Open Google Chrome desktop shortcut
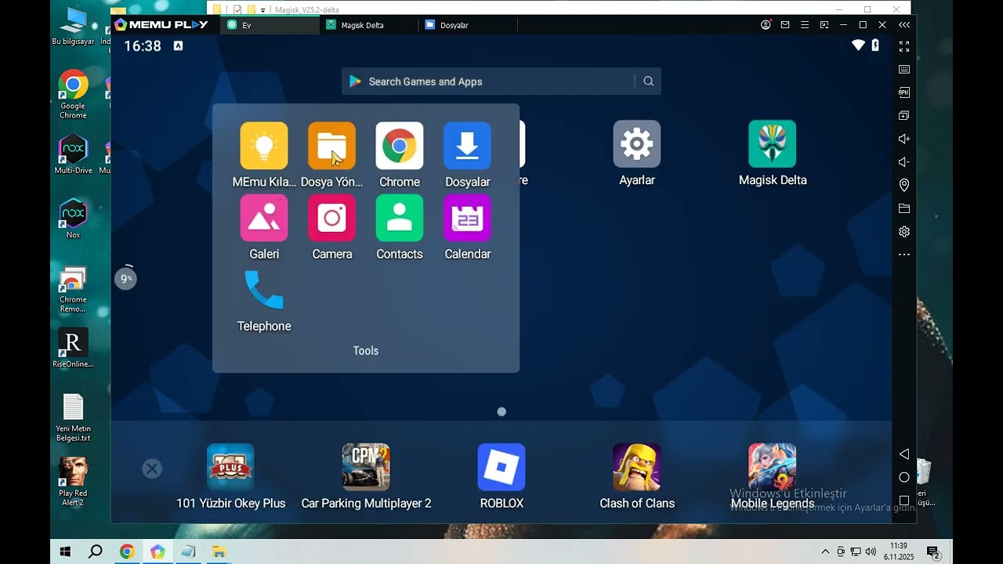This screenshot has width=1003, height=564. 73,94
